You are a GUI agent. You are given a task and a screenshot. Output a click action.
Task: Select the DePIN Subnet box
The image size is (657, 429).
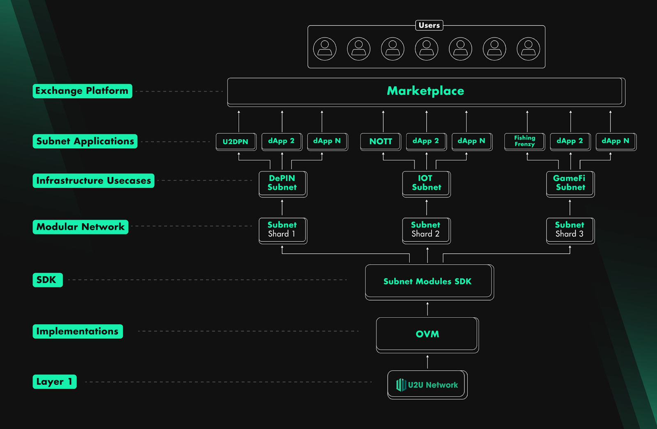pyautogui.click(x=282, y=183)
